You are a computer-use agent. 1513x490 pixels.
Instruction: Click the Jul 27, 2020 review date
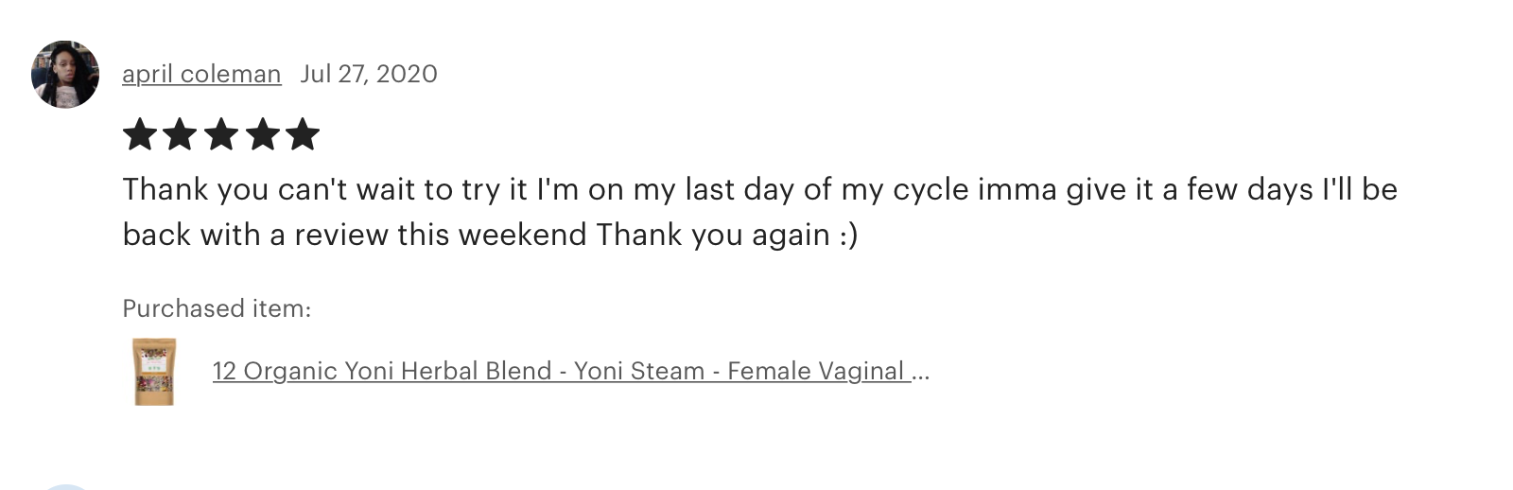click(369, 74)
